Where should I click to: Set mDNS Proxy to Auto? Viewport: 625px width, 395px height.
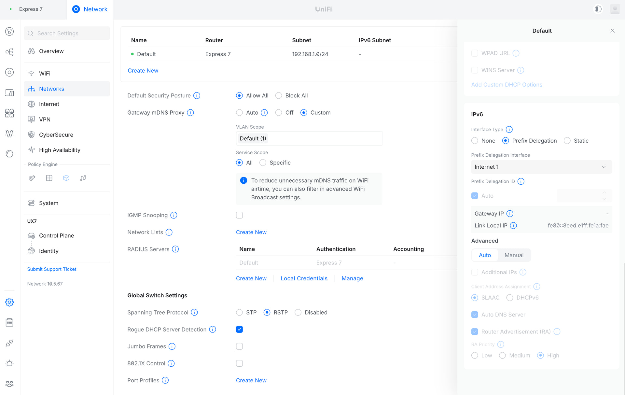240,113
